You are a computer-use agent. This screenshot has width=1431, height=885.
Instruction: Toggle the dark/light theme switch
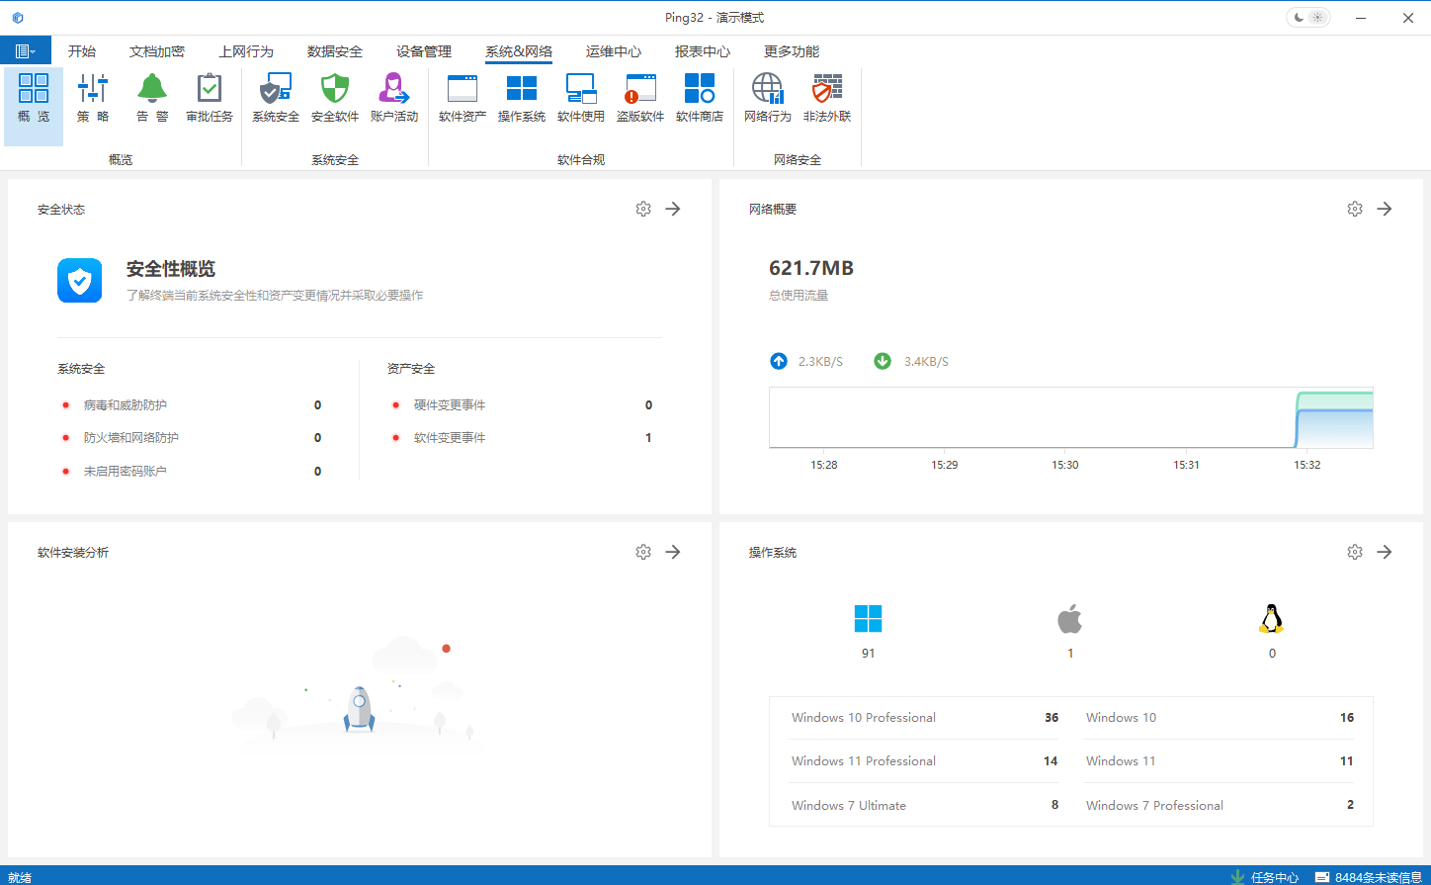pyautogui.click(x=1307, y=18)
